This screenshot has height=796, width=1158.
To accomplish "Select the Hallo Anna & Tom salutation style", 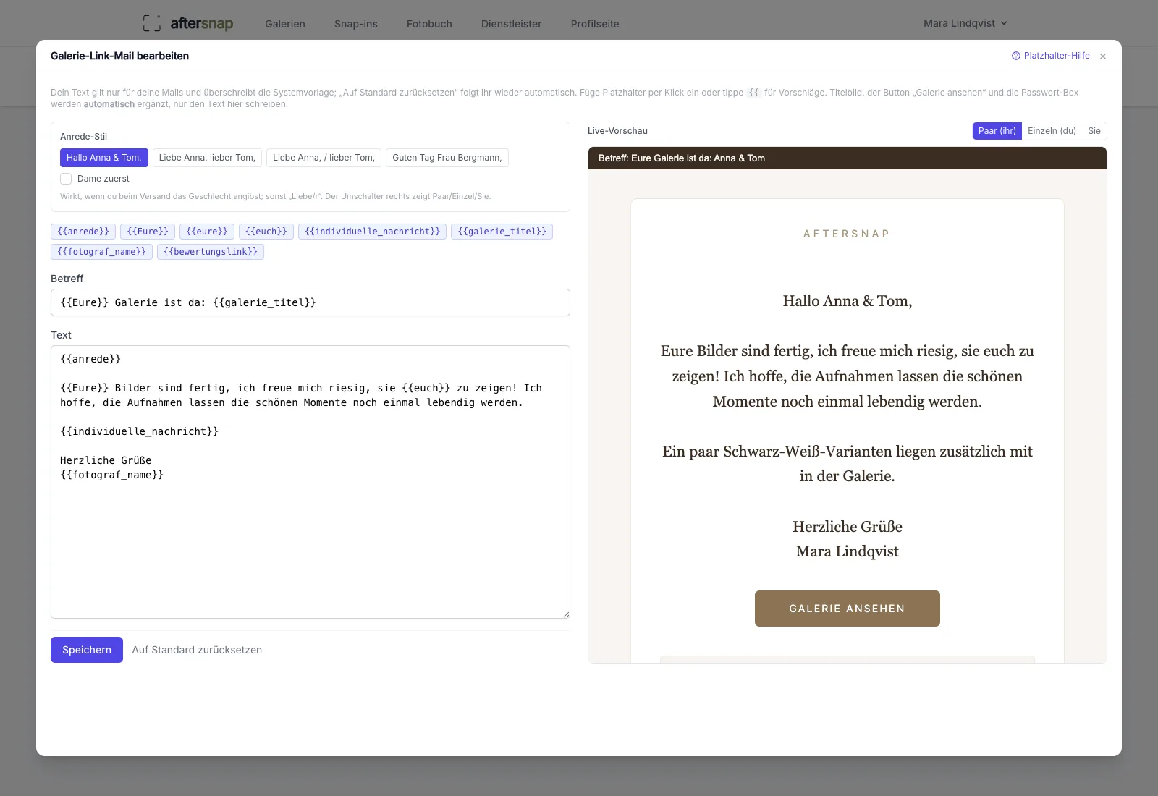I will (x=104, y=158).
